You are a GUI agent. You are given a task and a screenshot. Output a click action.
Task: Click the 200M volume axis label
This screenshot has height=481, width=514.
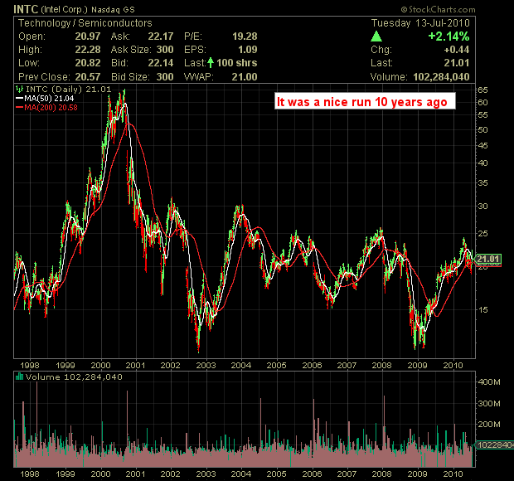pyautogui.click(x=489, y=425)
